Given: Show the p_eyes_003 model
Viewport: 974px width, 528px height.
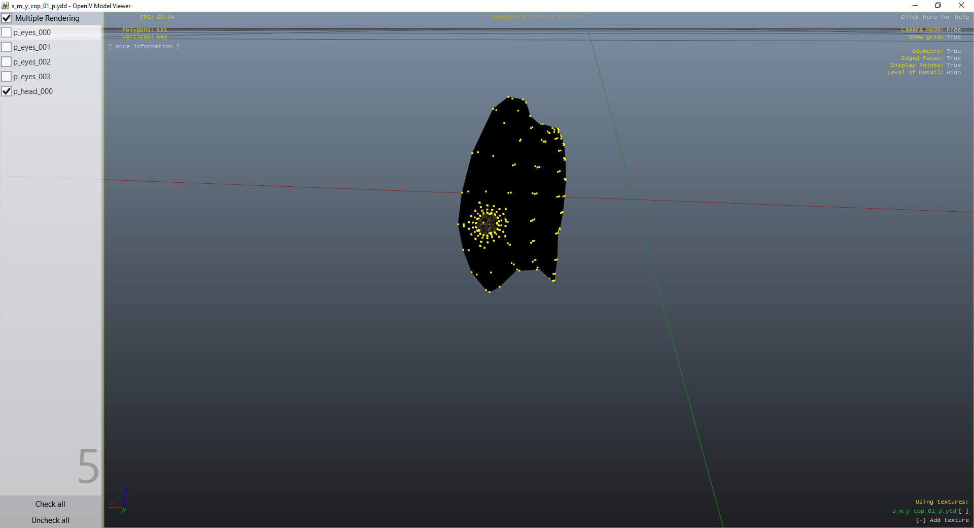Looking at the screenshot, I should (7, 77).
